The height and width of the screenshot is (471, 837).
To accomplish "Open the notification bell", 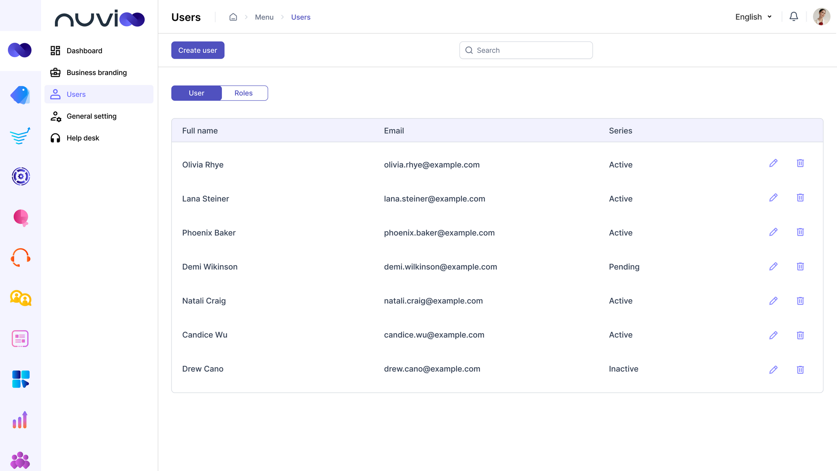I will click(x=794, y=17).
